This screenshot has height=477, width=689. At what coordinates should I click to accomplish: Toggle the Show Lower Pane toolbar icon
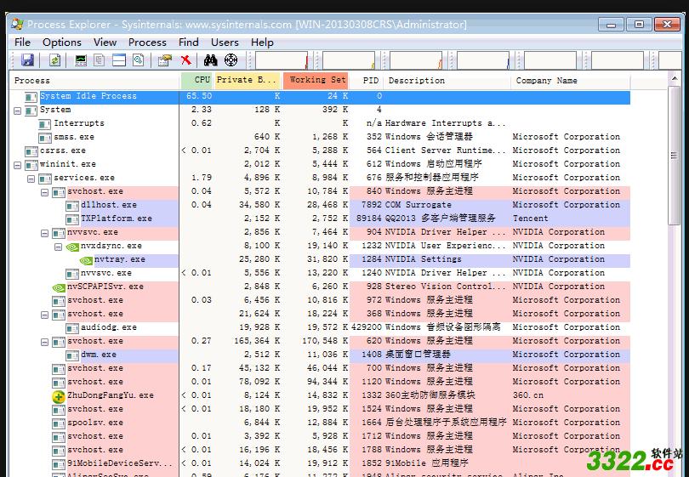click(x=119, y=60)
